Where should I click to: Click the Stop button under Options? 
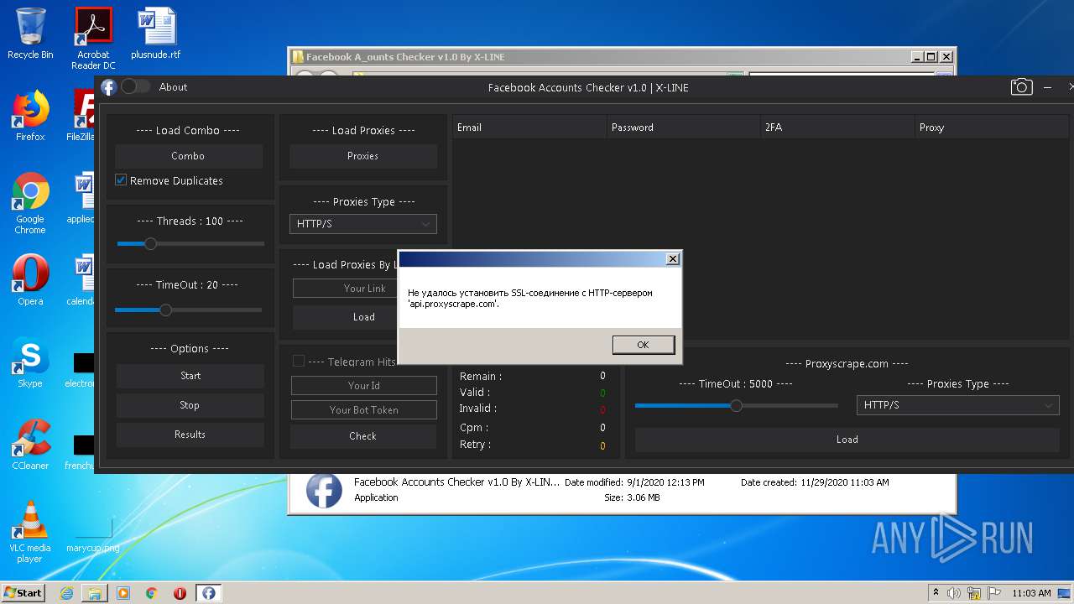(x=190, y=405)
